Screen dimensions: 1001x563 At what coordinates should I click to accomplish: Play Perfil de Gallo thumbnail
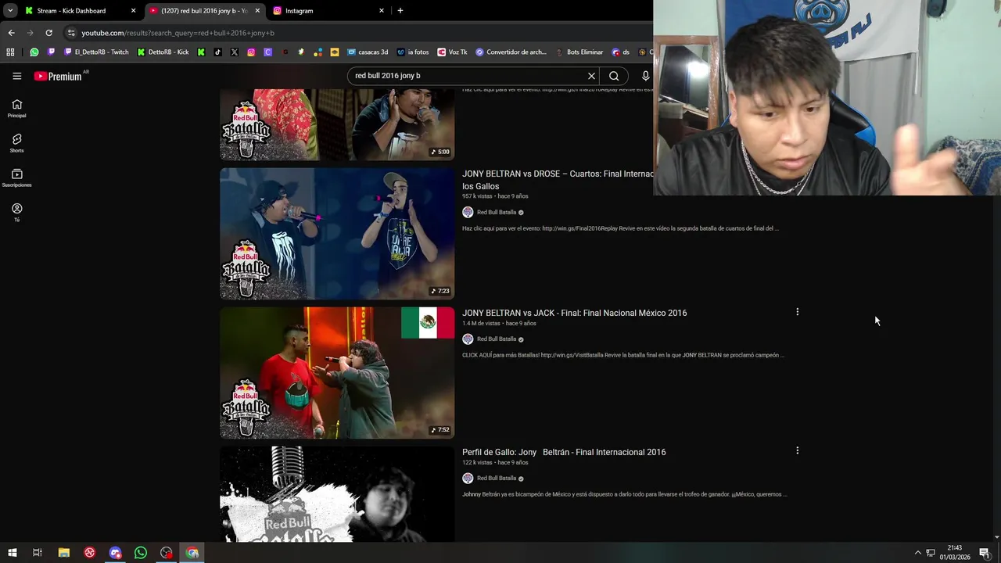337,494
